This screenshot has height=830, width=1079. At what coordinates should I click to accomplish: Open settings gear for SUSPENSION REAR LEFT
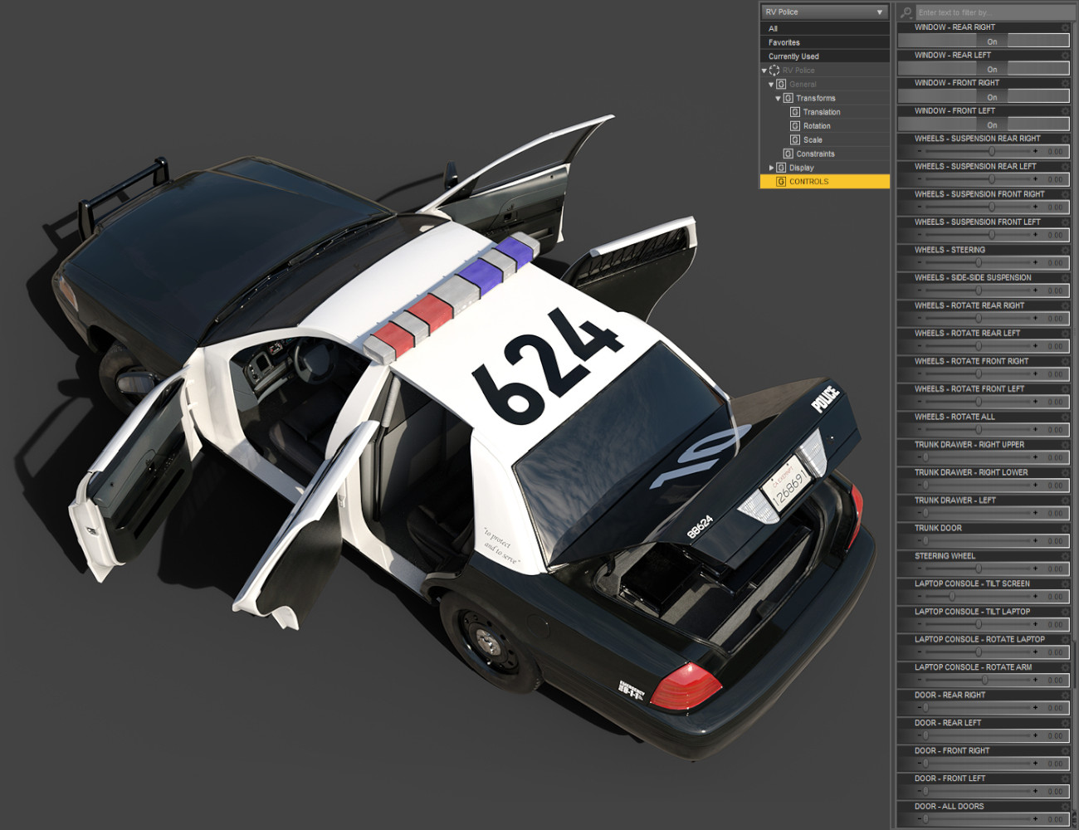(1066, 167)
